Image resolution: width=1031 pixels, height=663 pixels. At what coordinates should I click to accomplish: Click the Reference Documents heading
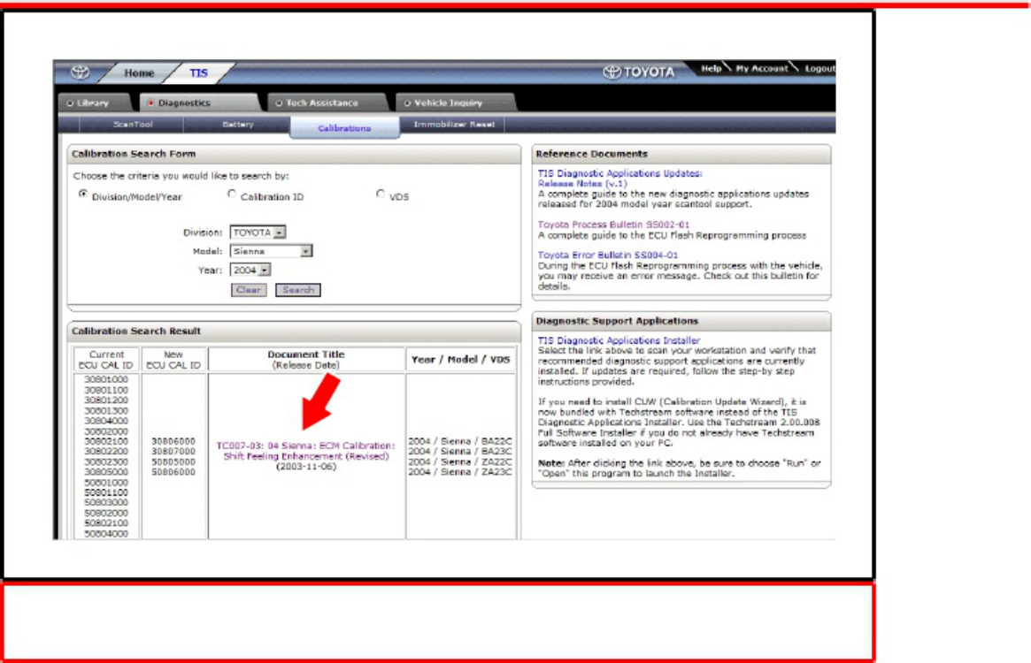[592, 154]
